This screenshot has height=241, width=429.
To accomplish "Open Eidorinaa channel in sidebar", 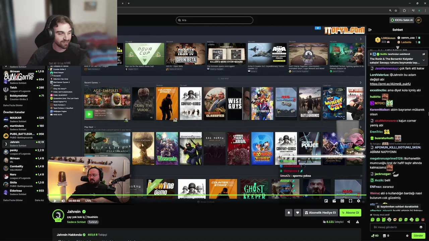I will (23, 192).
